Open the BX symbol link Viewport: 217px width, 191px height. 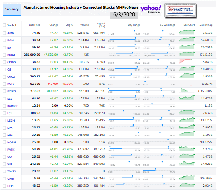(9, 48)
